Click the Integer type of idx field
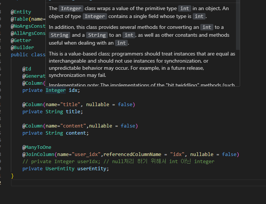This screenshot has width=266, height=204. 56,90
